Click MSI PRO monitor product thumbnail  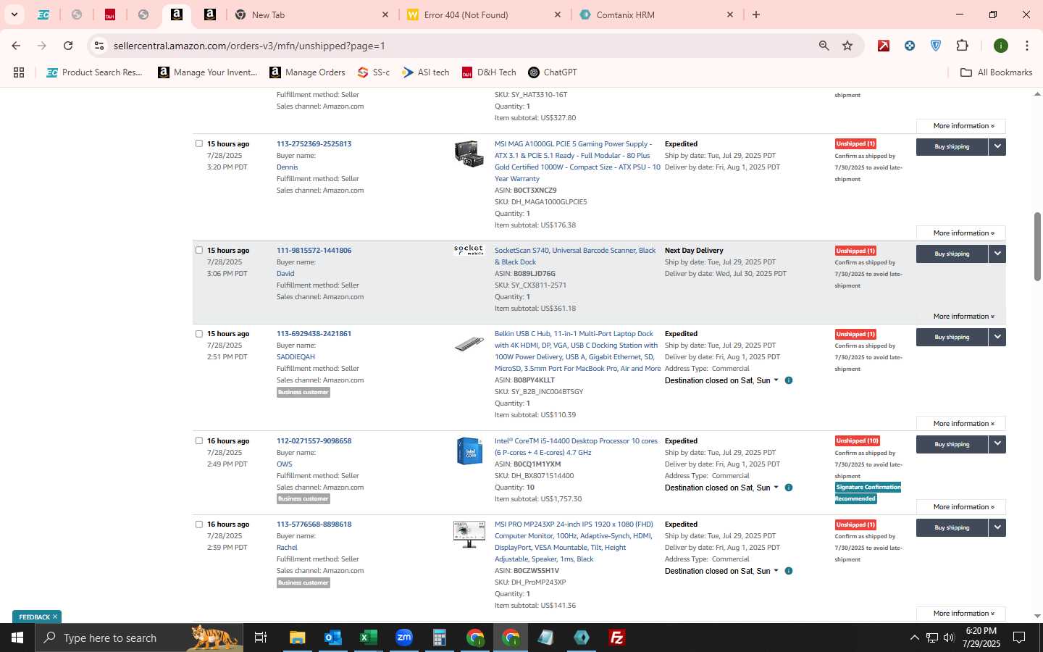tap(469, 535)
